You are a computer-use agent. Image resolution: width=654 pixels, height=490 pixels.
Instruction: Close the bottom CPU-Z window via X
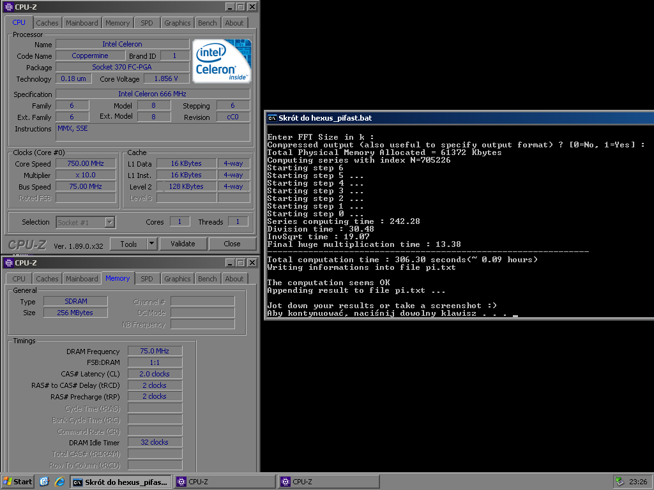pos(252,263)
